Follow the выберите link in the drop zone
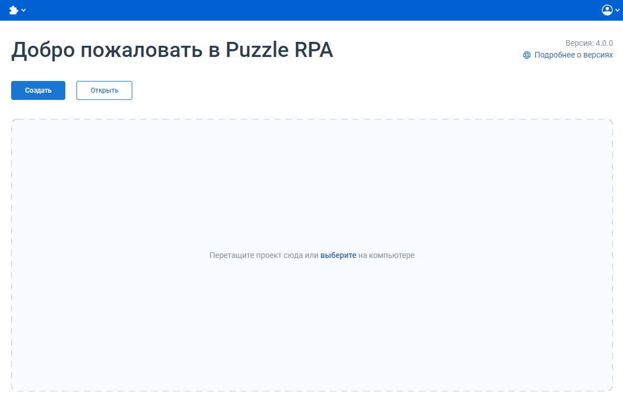 [338, 255]
